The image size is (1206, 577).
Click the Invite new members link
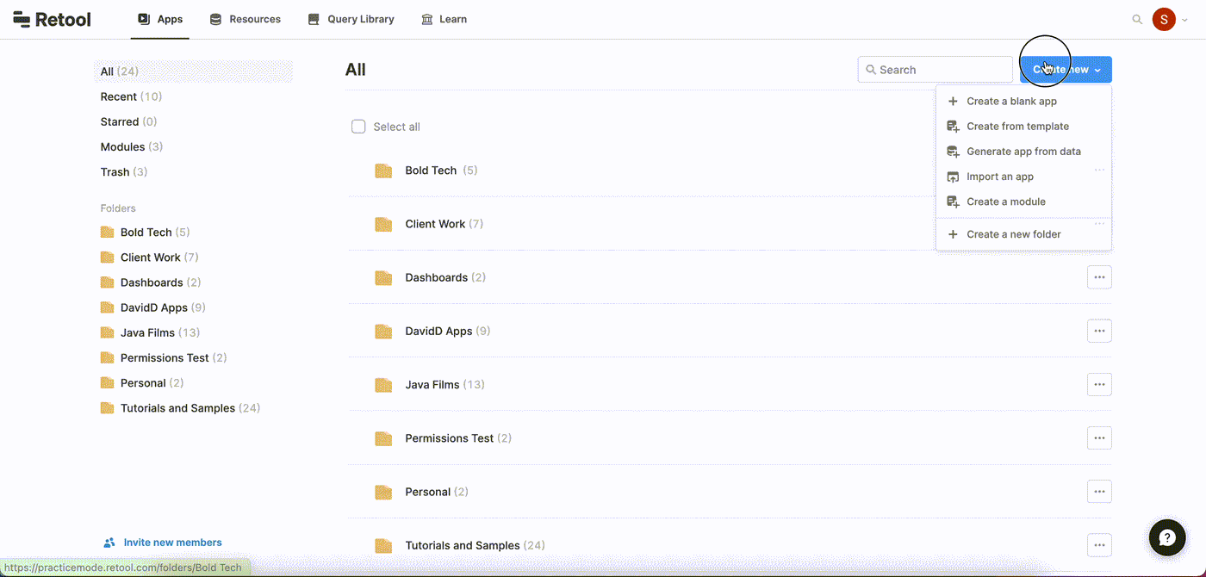[172, 543]
